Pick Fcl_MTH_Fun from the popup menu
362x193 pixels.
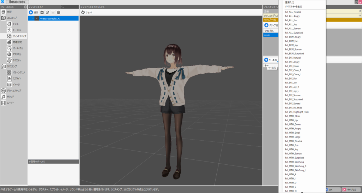(292, 145)
